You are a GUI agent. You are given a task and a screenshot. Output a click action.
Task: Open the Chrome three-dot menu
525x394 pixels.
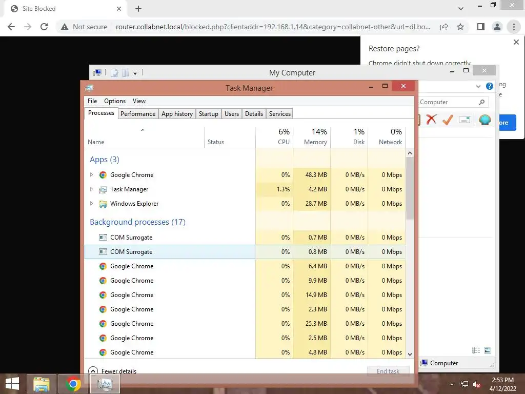[x=514, y=27]
